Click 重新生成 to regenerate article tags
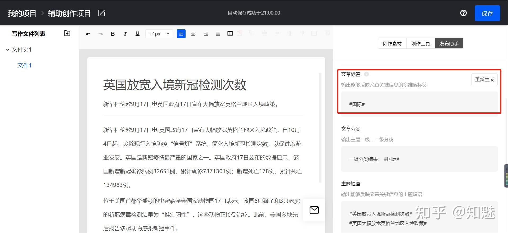 (x=484, y=80)
